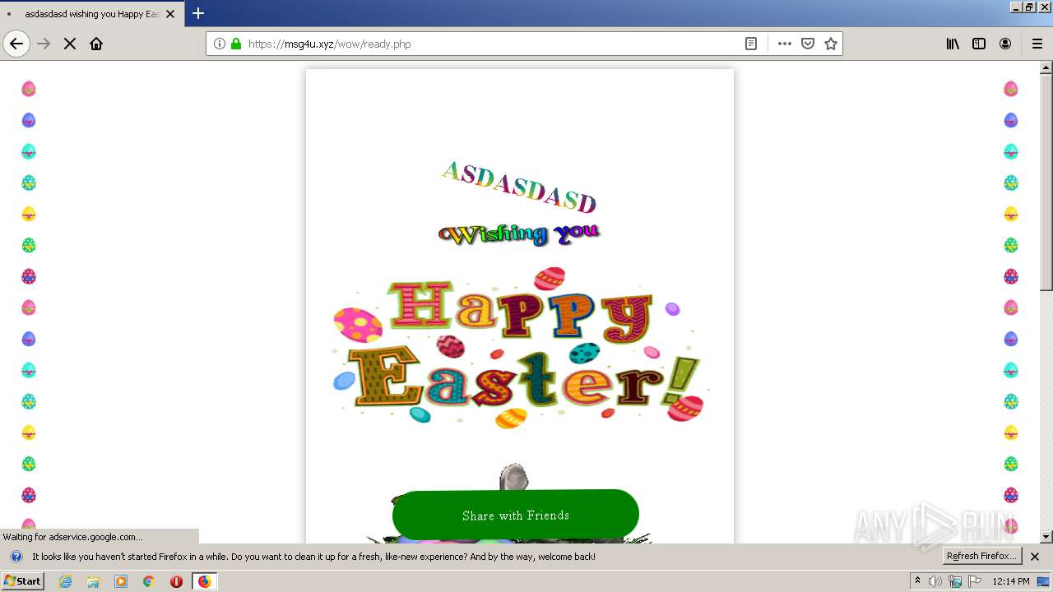Click the Show desktop taskbar corner icon
Screen dimensions: 1053x592
[1044, 581]
